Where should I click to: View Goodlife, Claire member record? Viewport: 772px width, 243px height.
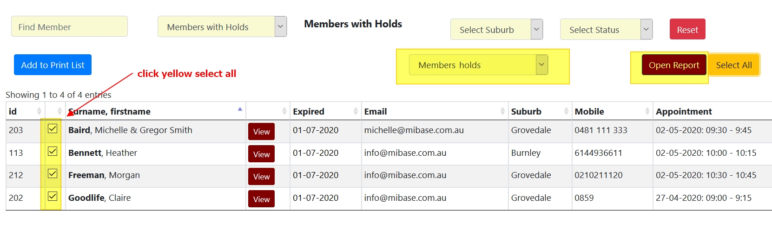(x=261, y=199)
